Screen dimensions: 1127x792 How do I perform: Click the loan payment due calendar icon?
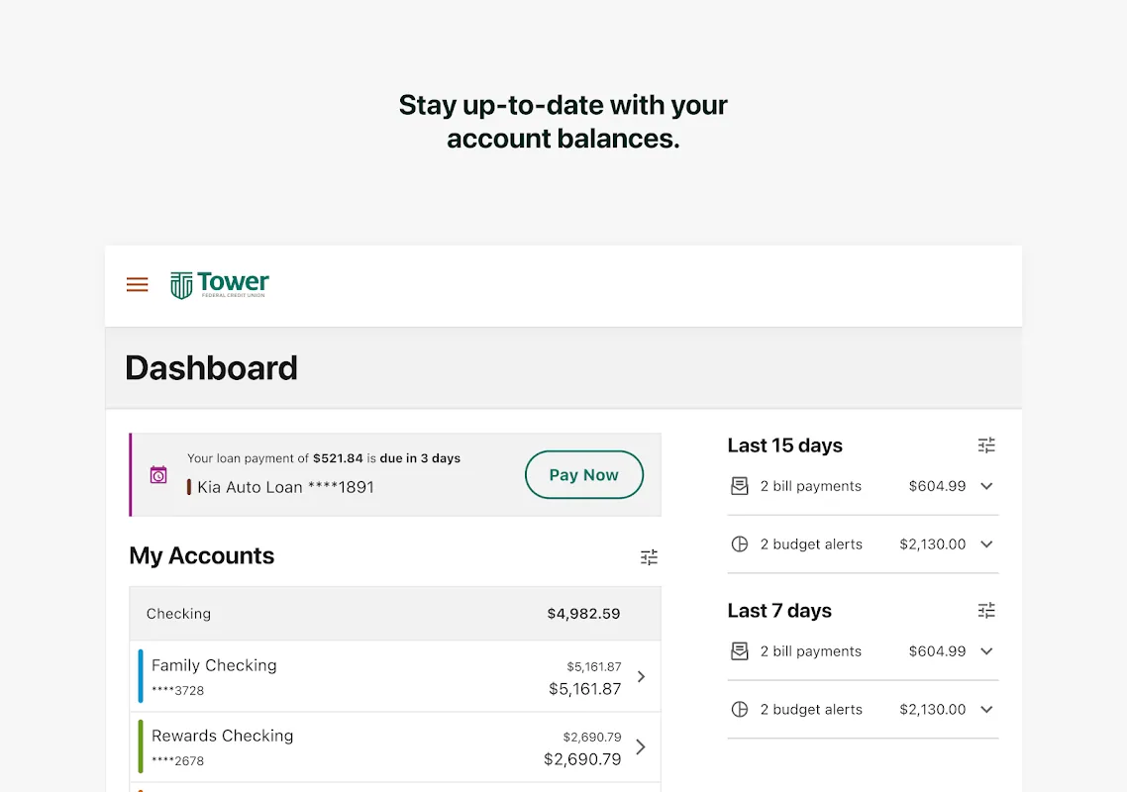coord(158,475)
